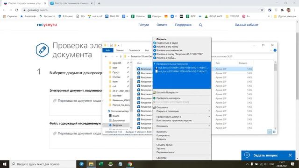Open the Оплата link on gosuslugi
Viewport: 299px width, 168px height.
pos(162,25)
